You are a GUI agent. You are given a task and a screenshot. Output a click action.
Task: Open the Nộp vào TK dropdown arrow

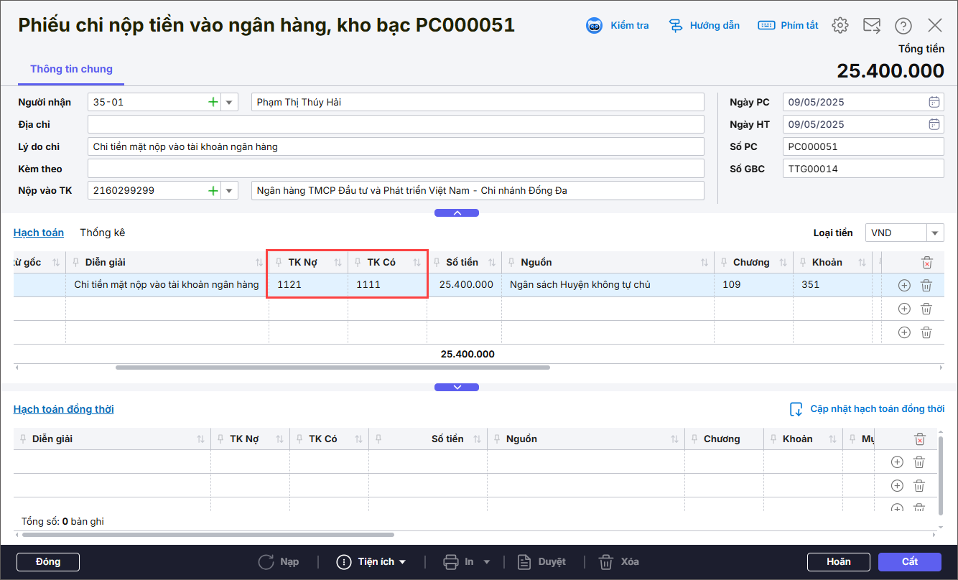coord(229,191)
